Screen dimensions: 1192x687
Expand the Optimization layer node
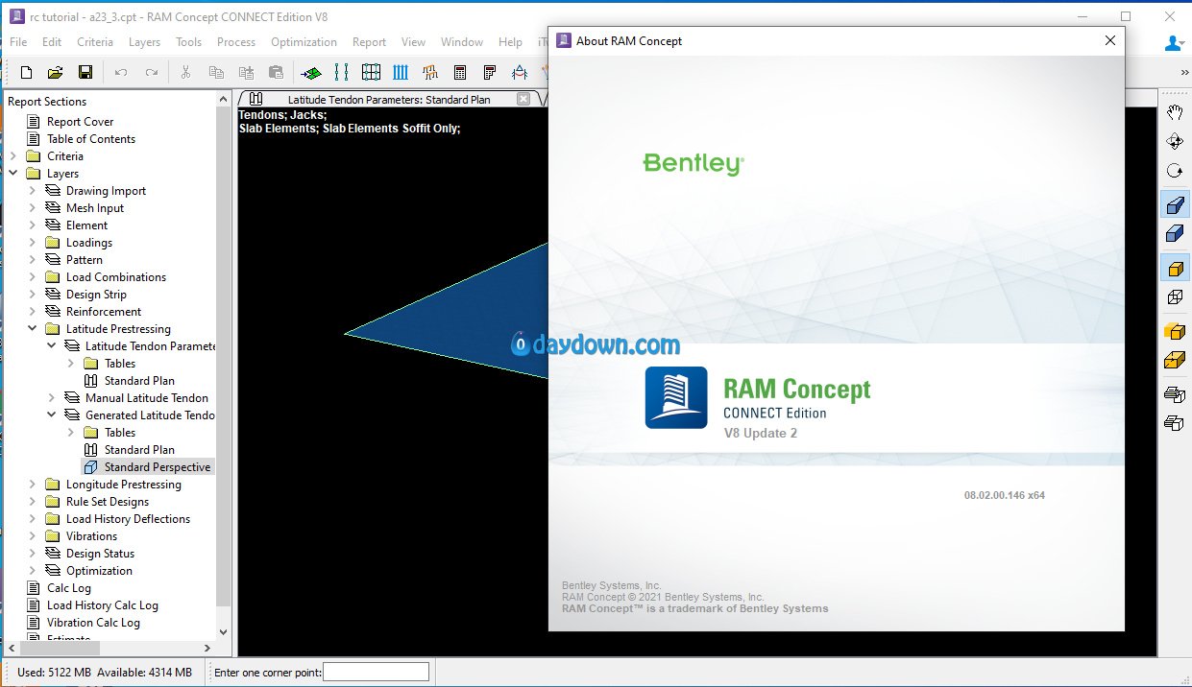33,571
